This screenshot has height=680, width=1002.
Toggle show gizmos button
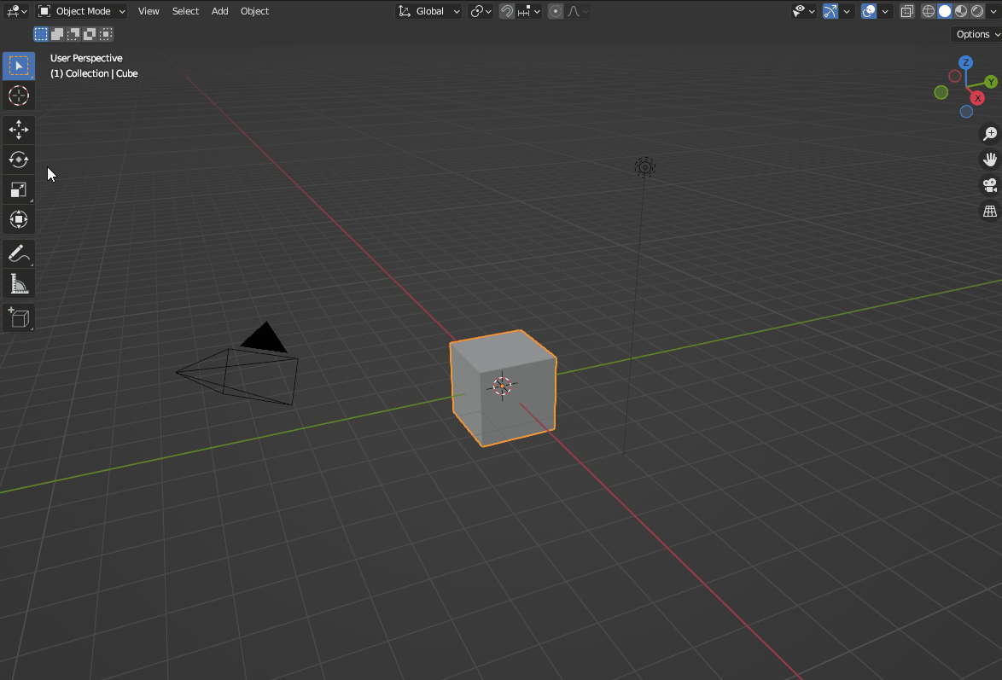pyautogui.click(x=830, y=11)
